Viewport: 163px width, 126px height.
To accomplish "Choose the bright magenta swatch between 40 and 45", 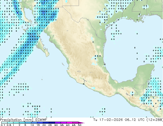I will pyautogui.click(x=70, y=123).
